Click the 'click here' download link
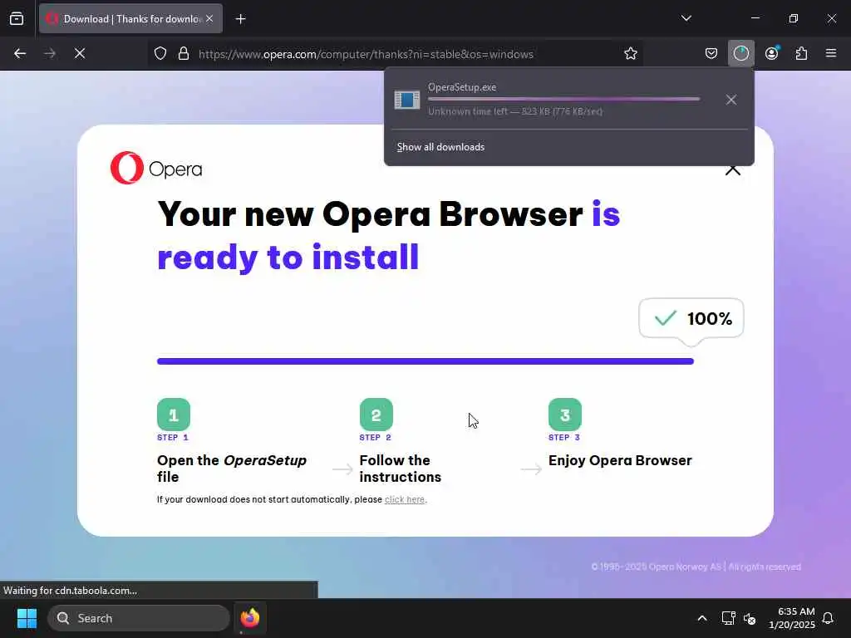Image resolution: width=851 pixels, height=638 pixels. [405, 499]
